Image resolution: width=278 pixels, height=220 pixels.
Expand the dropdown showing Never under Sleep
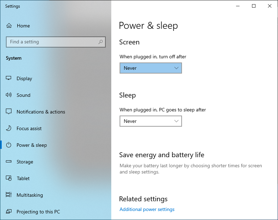(150, 121)
